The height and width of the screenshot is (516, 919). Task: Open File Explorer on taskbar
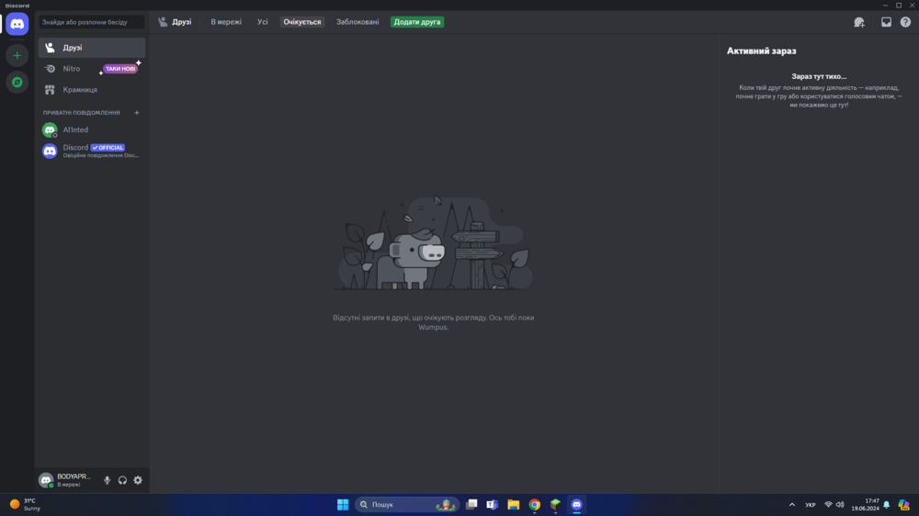pyautogui.click(x=514, y=504)
